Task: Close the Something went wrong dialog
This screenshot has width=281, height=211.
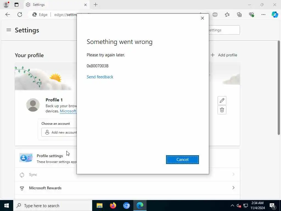Action: [x=202, y=18]
